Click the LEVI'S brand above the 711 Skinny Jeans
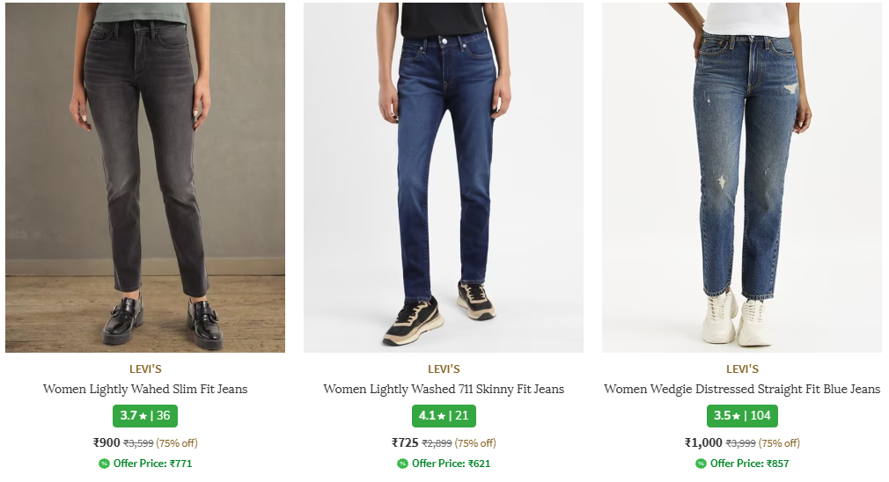The height and width of the screenshot is (482, 889). pyautogui.click(x=444, y=369)
